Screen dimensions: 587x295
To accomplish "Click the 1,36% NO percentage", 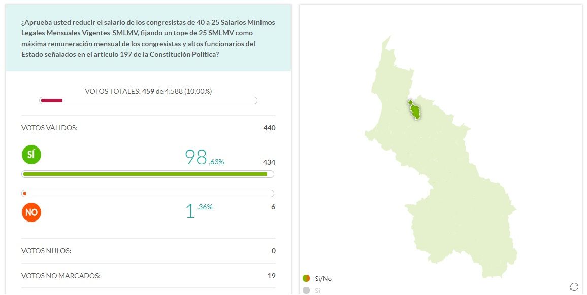I will click(199, 210).
